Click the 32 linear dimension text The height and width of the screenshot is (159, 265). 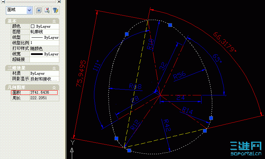163,66
